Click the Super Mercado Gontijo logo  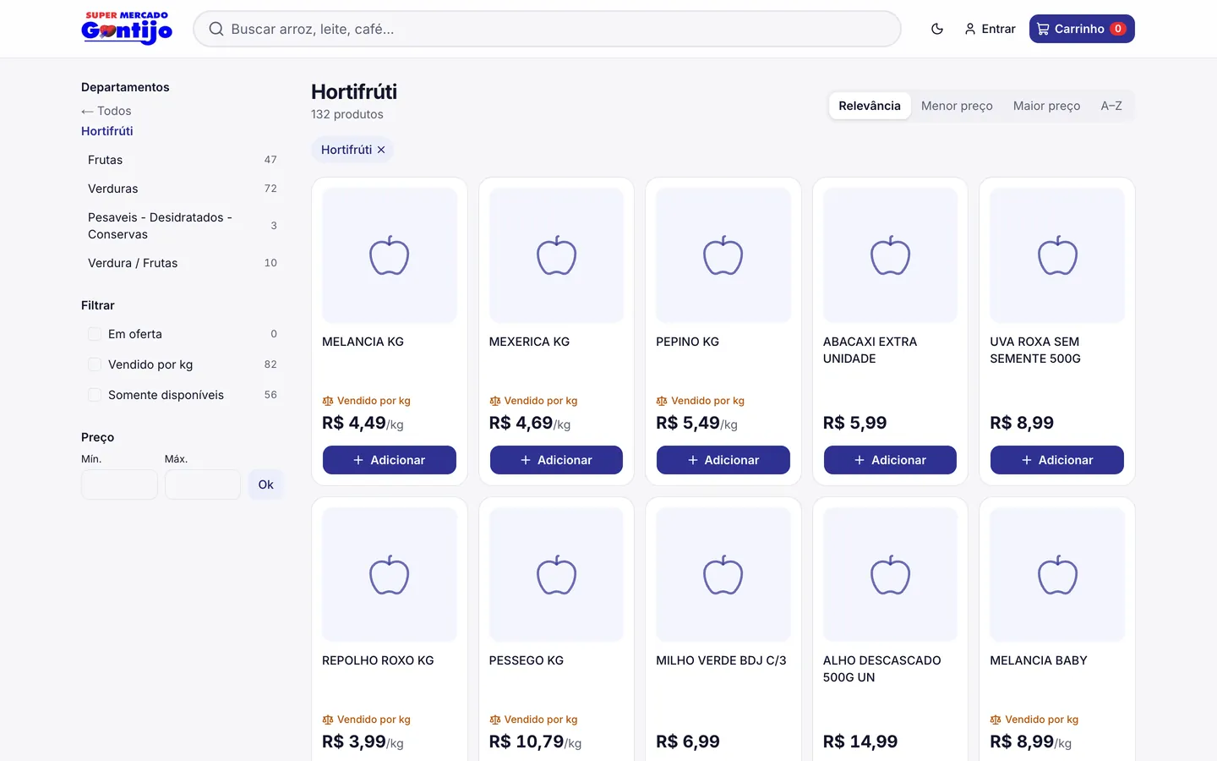coord(127,28)
